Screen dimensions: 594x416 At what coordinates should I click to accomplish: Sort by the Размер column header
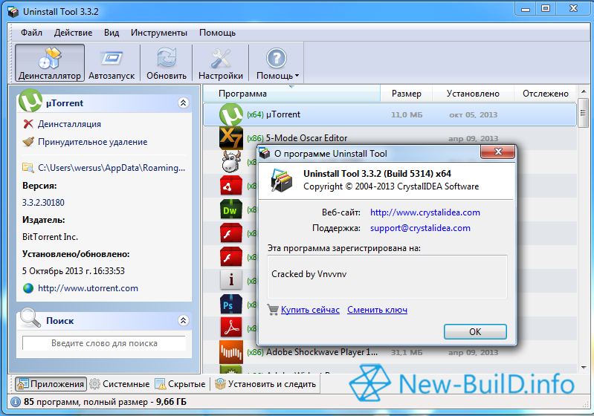pos(406,94)
